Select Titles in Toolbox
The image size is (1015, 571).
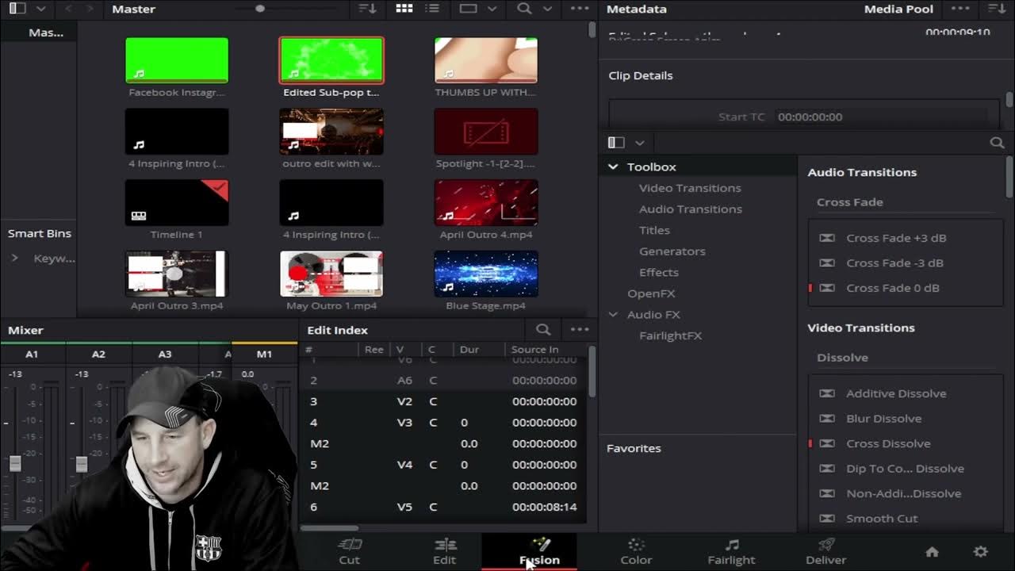[654, 230]
